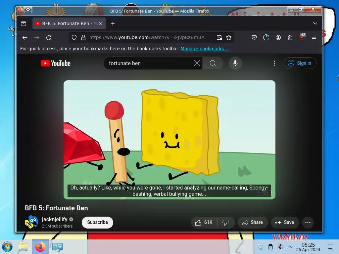Open Firefox application hamburger menu
The height and width of the screenshot is (254, 339).
click(314, 37)
